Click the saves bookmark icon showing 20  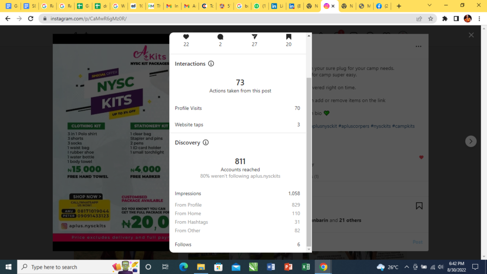(289, 37)
